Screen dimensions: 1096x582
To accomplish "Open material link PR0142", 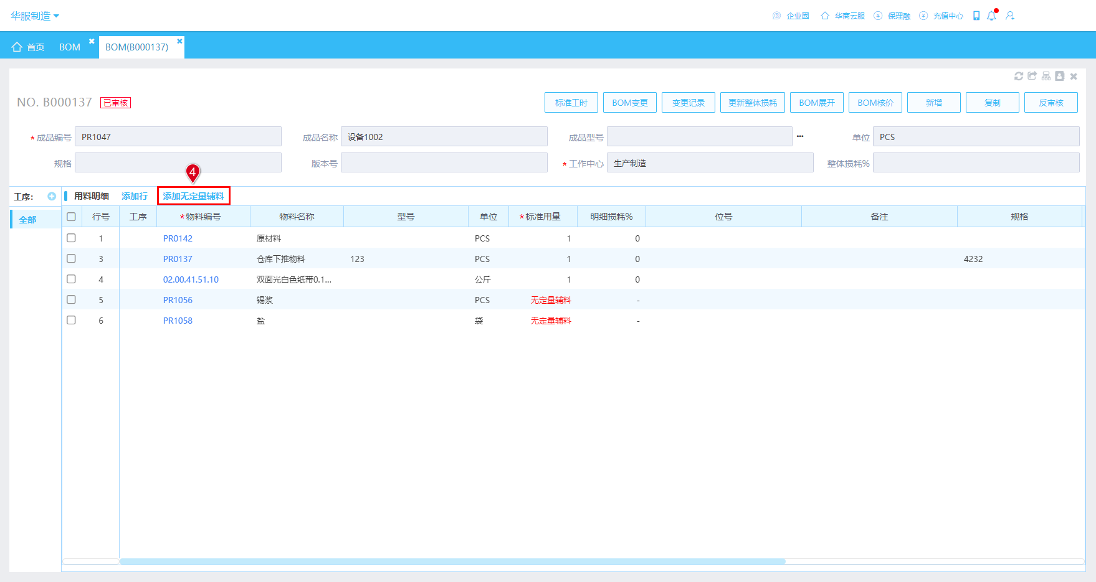I will click(x=178, y=238).
